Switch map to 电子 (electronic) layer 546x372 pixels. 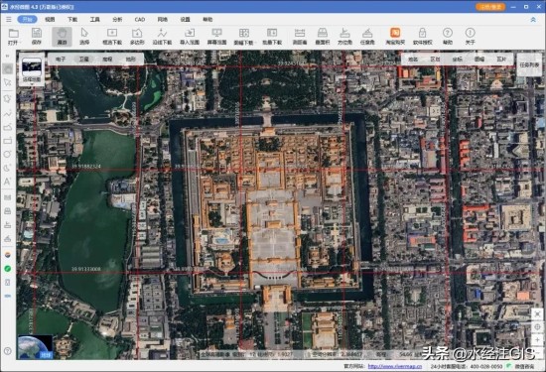(x=61, y=60)
